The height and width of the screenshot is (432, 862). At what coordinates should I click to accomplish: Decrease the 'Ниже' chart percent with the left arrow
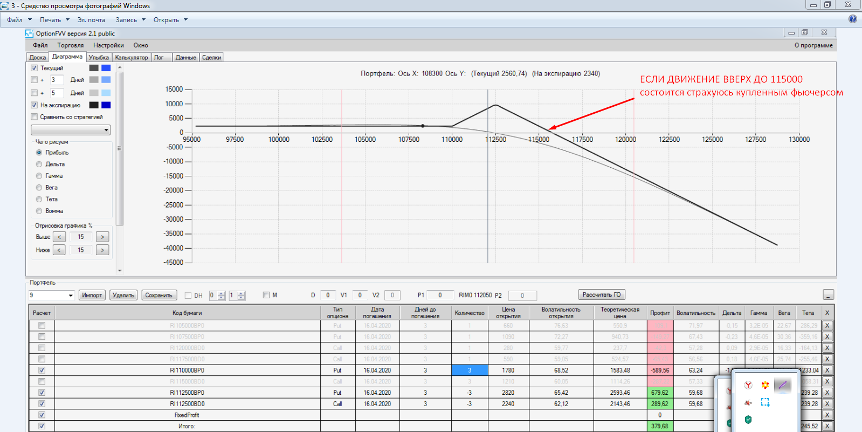59,250
